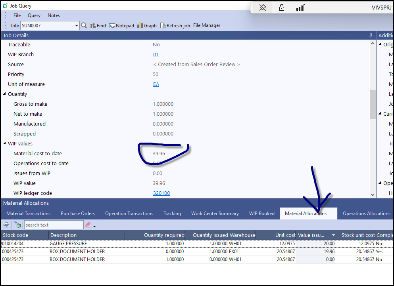Open the Query menu
The width and height of the screenshot is (394, 286).
[x=34, y=15]
